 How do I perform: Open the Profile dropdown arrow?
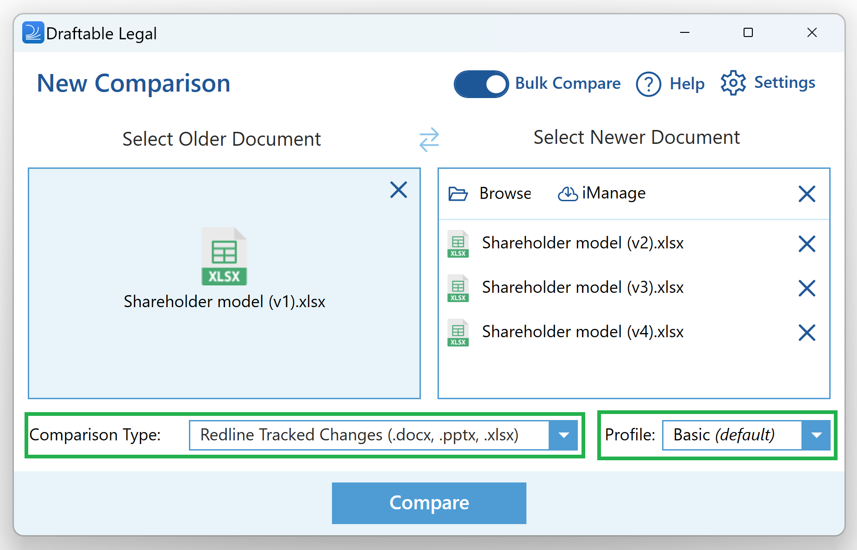point(816,435)
